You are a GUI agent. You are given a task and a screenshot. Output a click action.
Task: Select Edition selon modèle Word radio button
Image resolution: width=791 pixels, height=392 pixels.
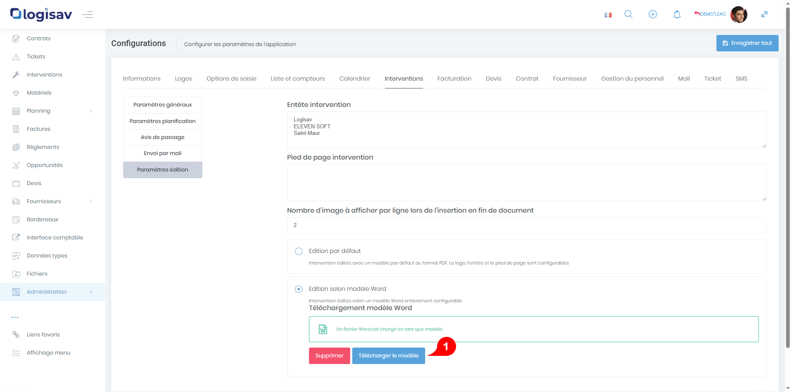point(299,289)
